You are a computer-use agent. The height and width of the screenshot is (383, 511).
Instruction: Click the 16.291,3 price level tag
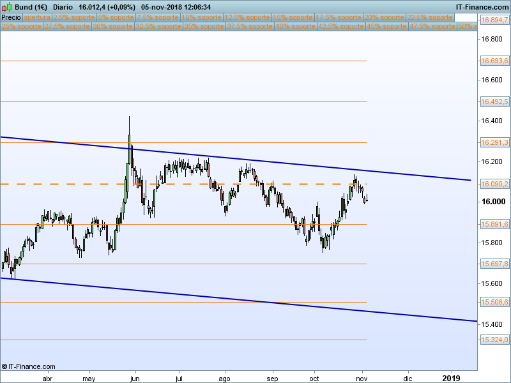click(494, 142)
